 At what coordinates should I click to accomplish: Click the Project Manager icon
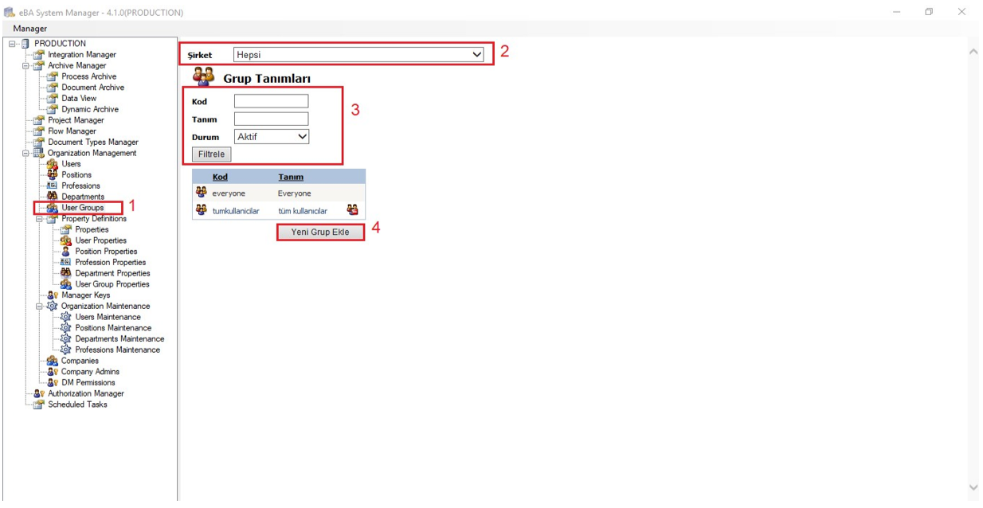pyautogui.click(x=39, y=120)
